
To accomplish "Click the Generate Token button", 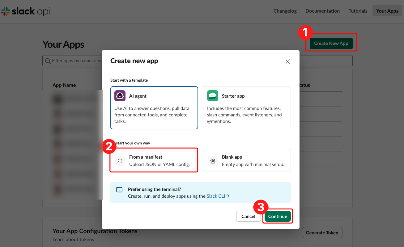I will tap(322, 233).
